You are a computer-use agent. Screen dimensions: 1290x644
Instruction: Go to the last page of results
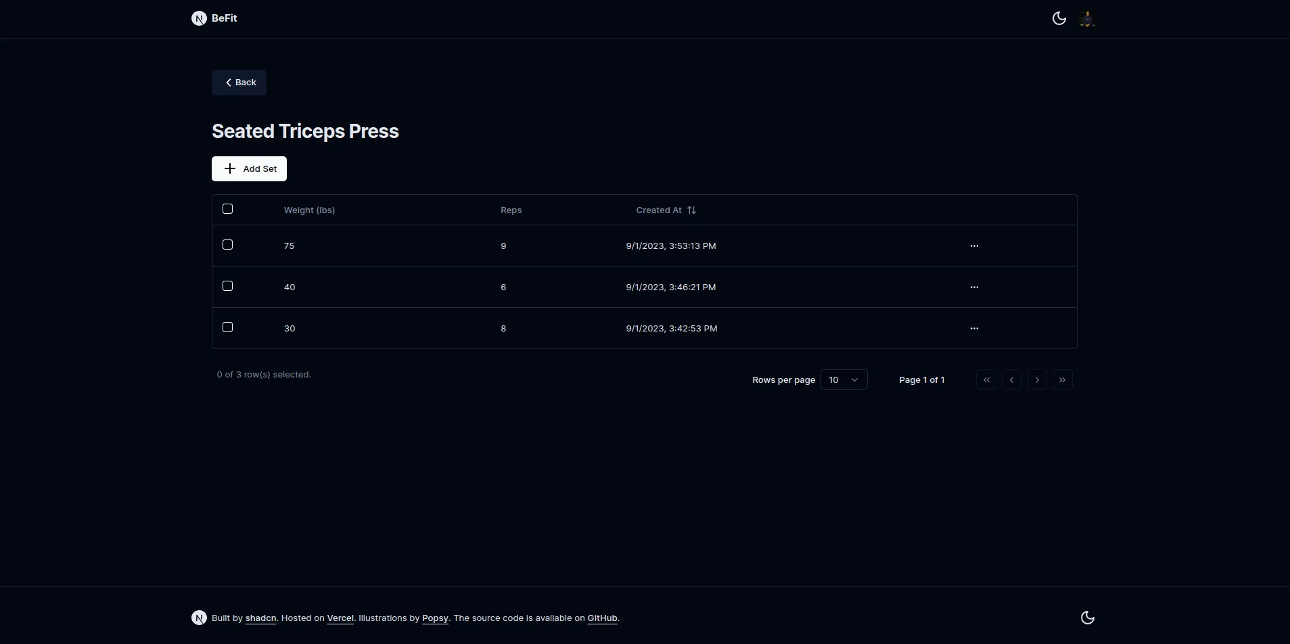click(x=1062, y=379)
